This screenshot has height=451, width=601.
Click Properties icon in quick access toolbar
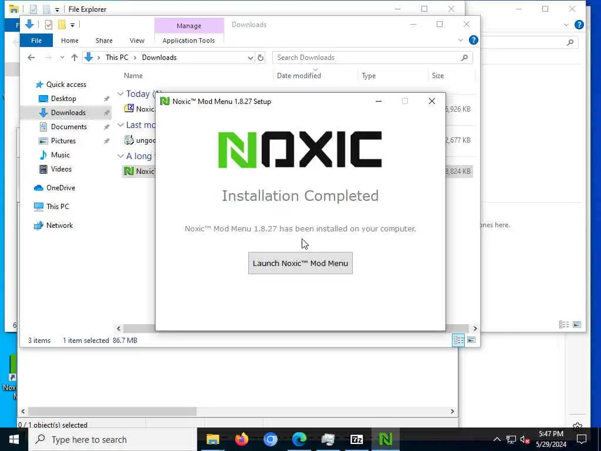tap(49, 25)
